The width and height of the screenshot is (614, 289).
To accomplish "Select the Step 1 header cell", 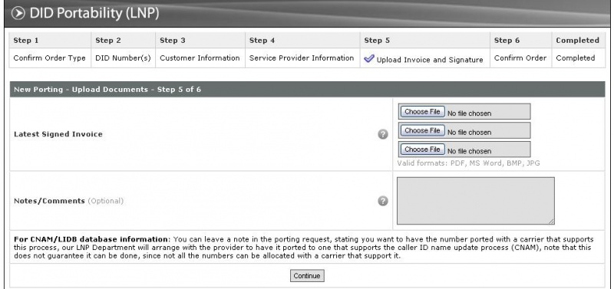I will point(50,41).
